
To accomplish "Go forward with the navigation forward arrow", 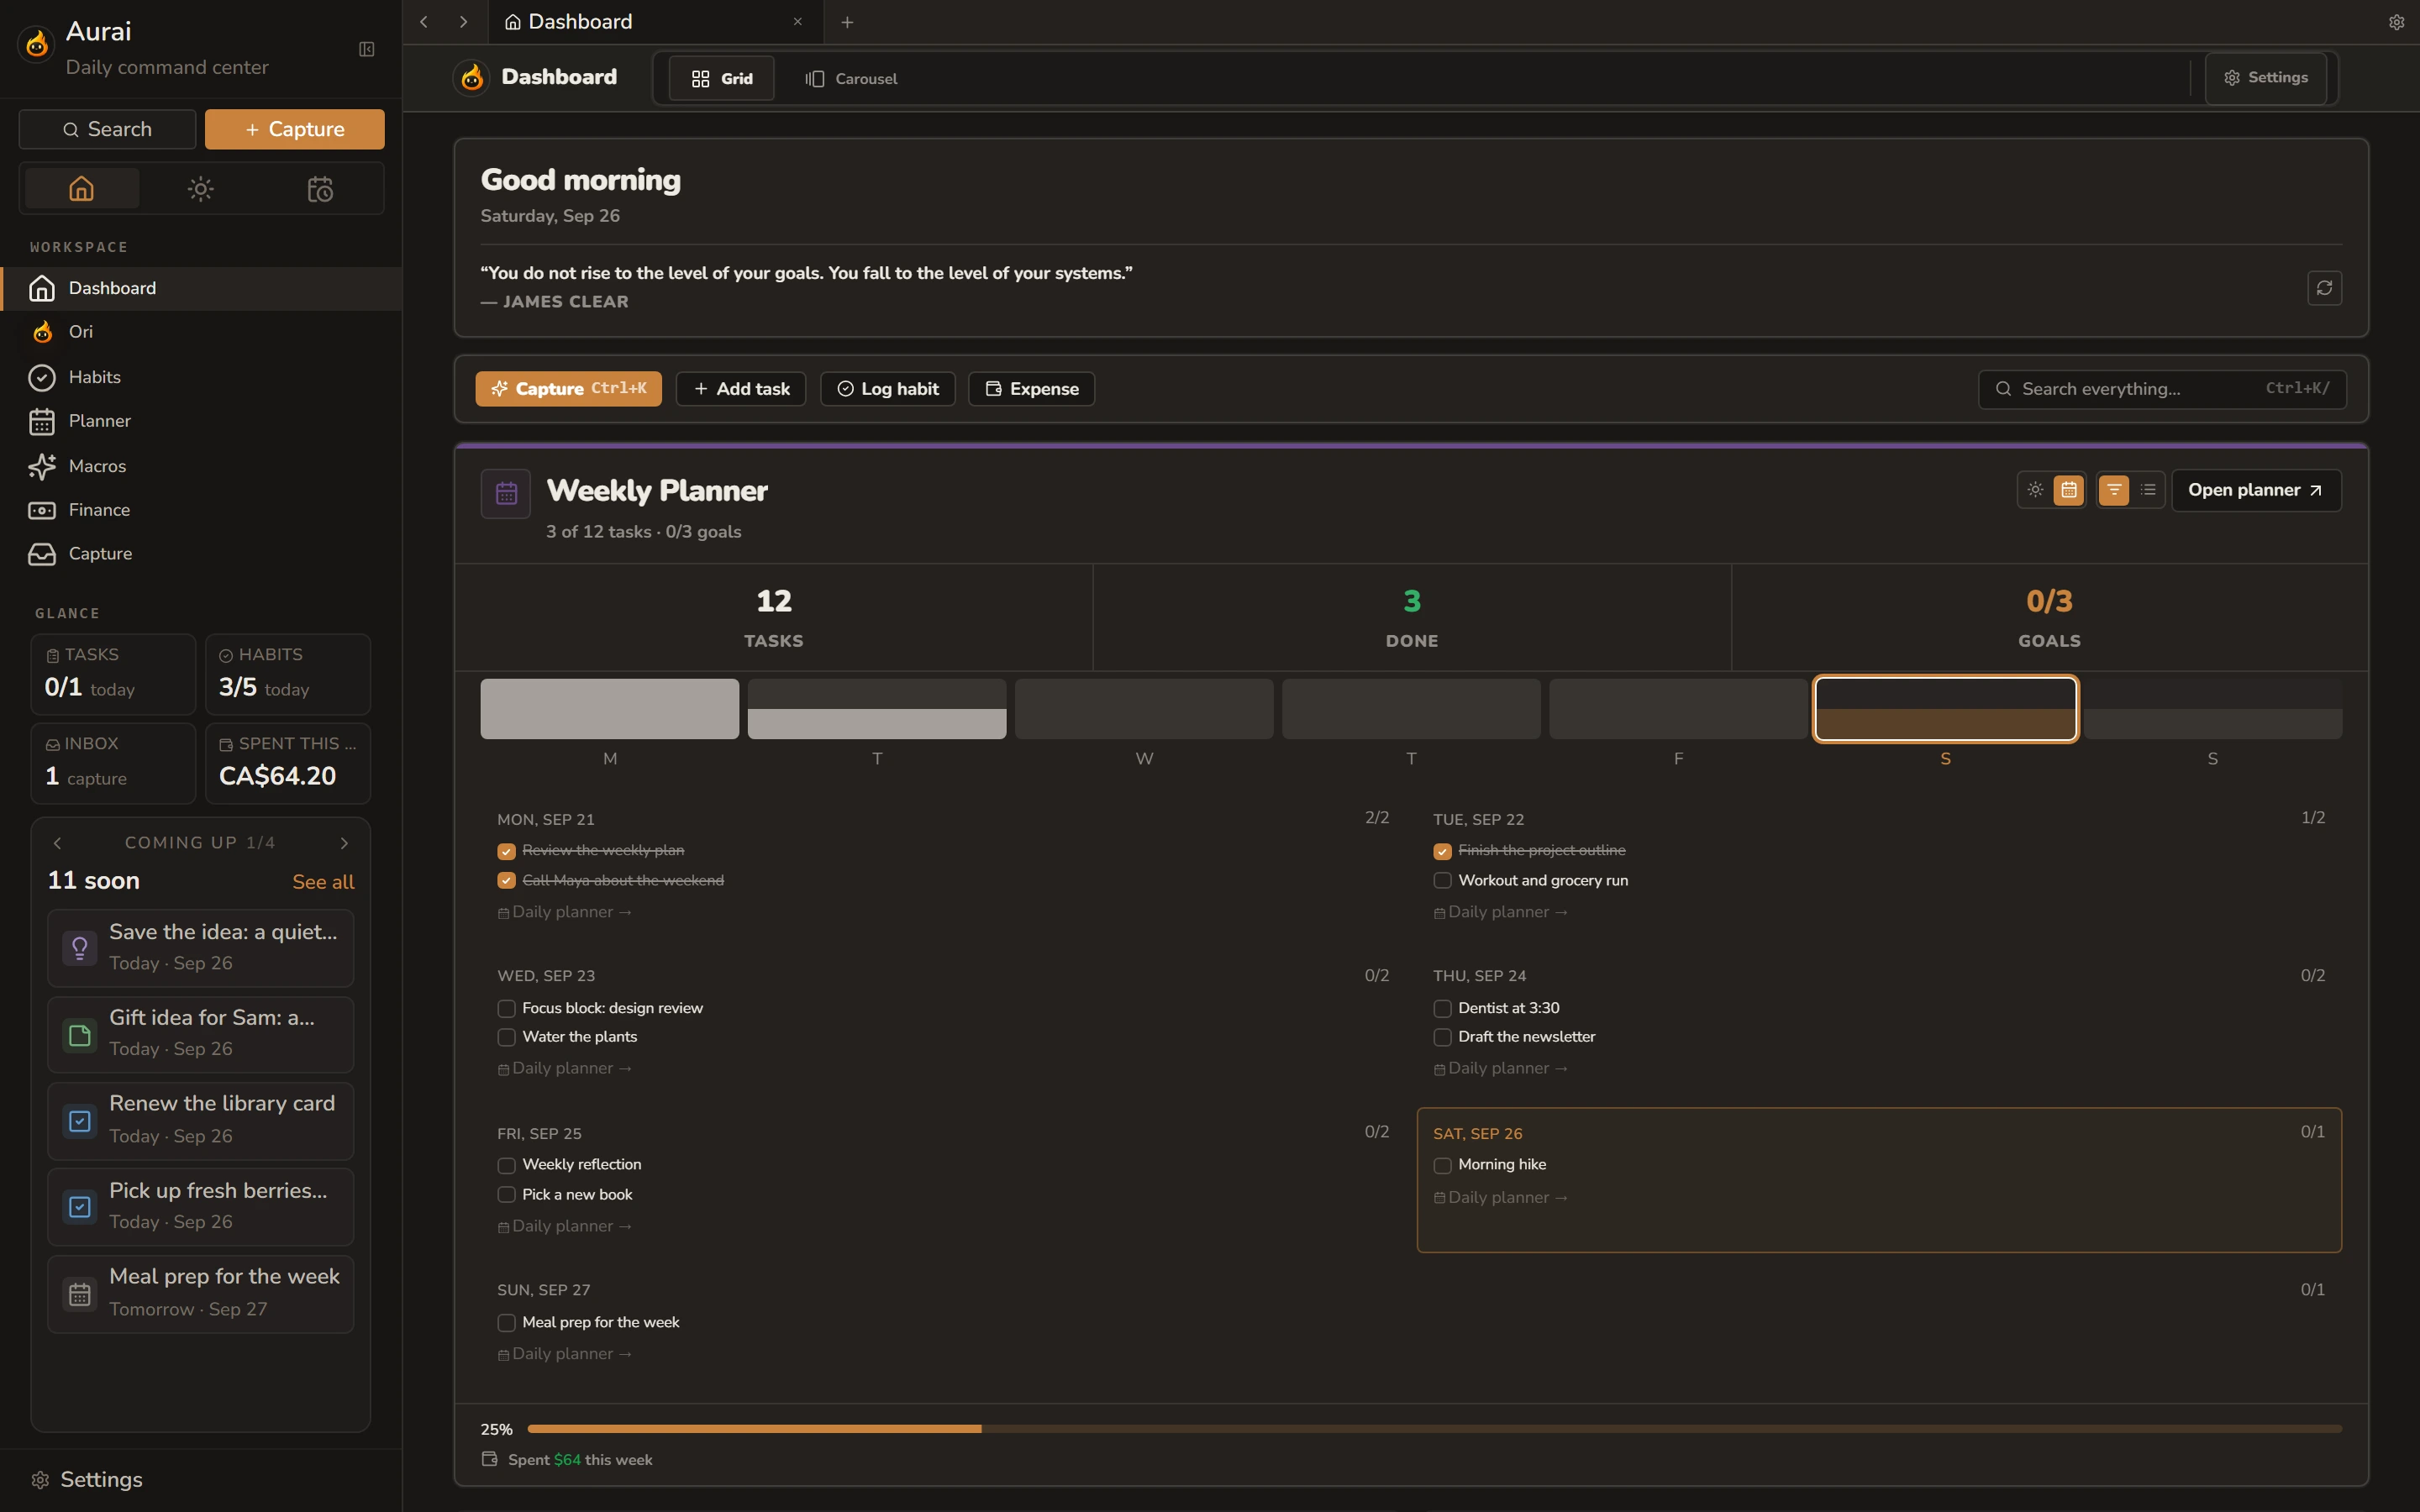I will coord(463,22).
